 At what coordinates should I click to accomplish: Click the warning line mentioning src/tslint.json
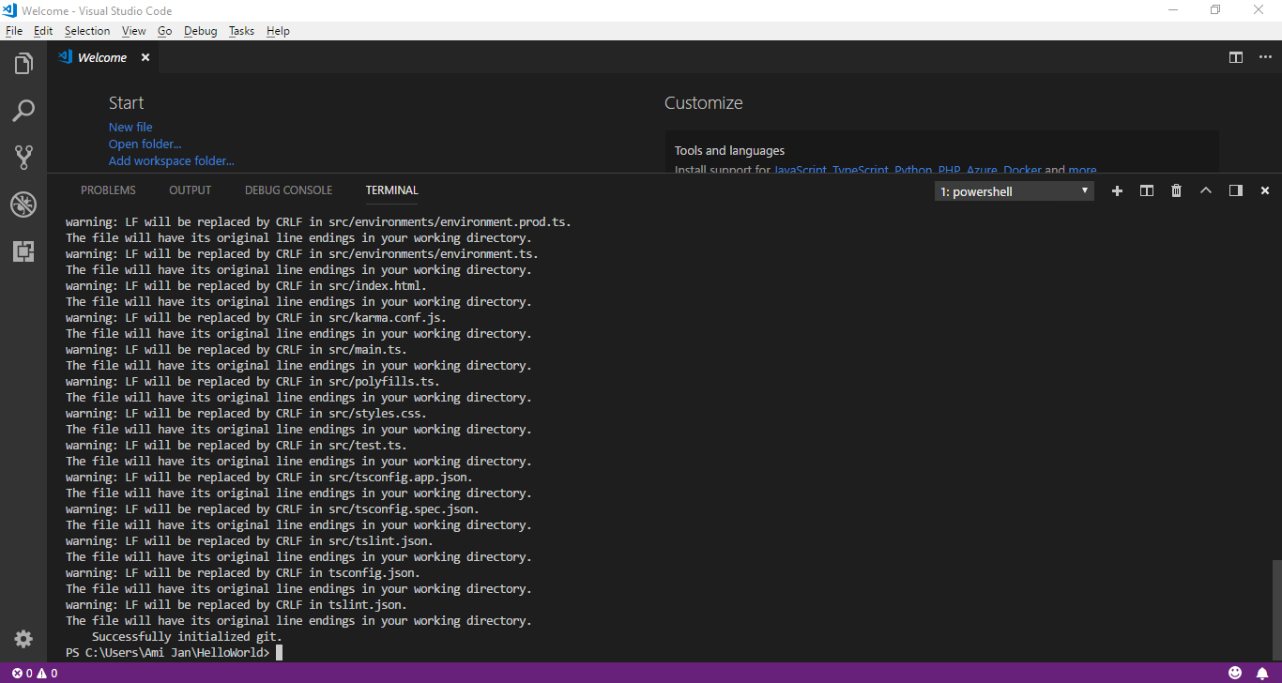(250, 540)
